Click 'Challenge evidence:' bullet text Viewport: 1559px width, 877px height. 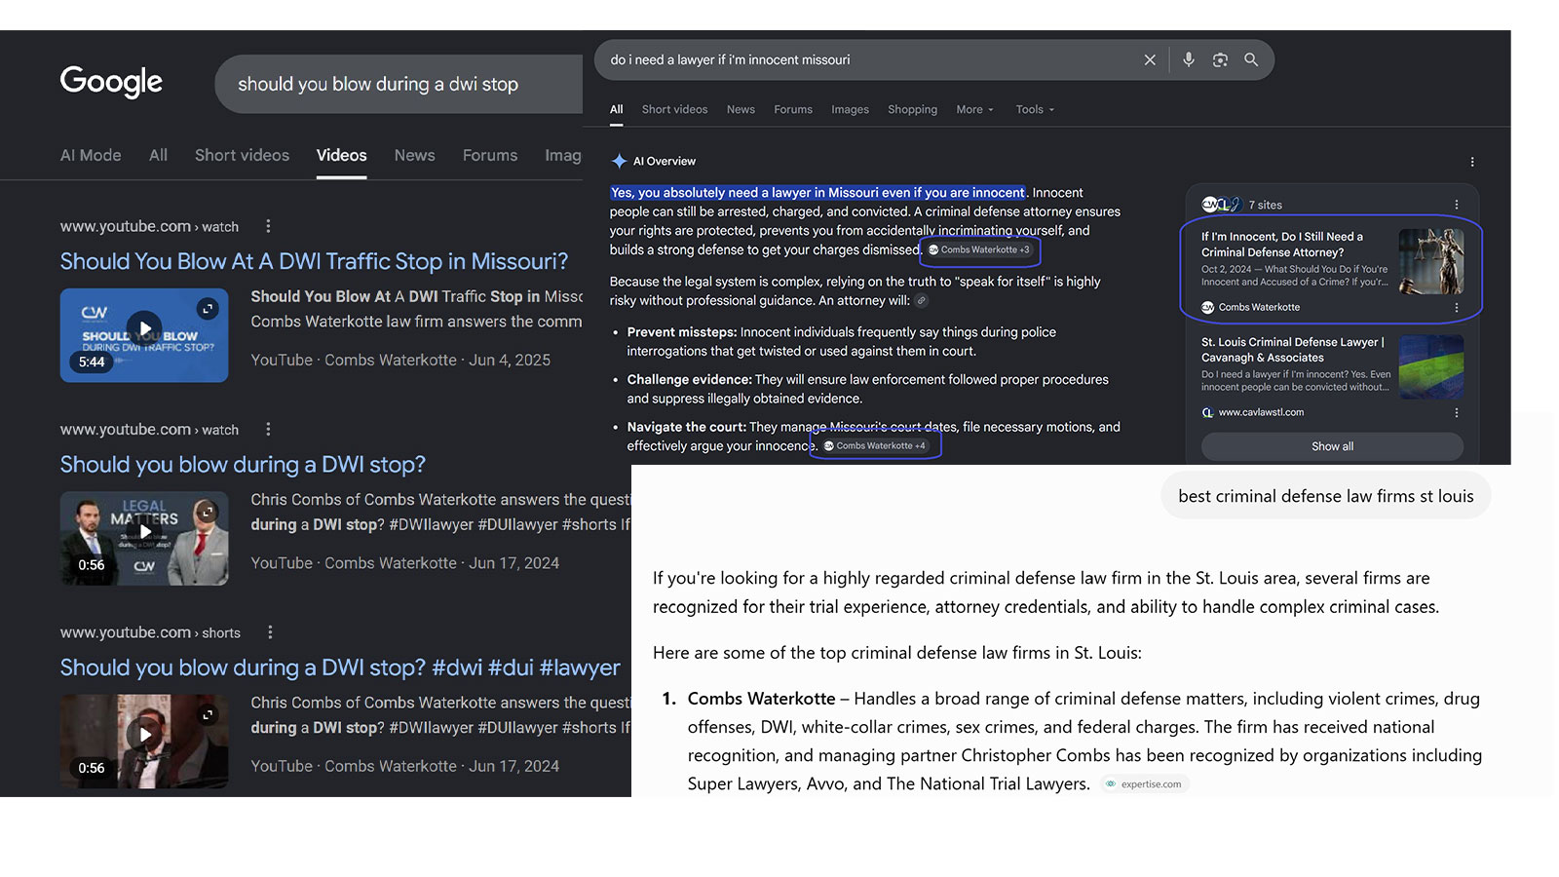pyautogui.click(x=690, y=380)
